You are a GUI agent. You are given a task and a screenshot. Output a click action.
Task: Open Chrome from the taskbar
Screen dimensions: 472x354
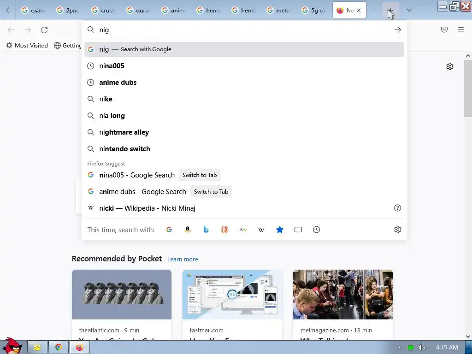coord(59,348)
